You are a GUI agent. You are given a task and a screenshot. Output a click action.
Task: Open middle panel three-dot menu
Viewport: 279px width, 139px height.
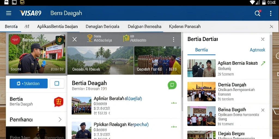tap(174, 40)
